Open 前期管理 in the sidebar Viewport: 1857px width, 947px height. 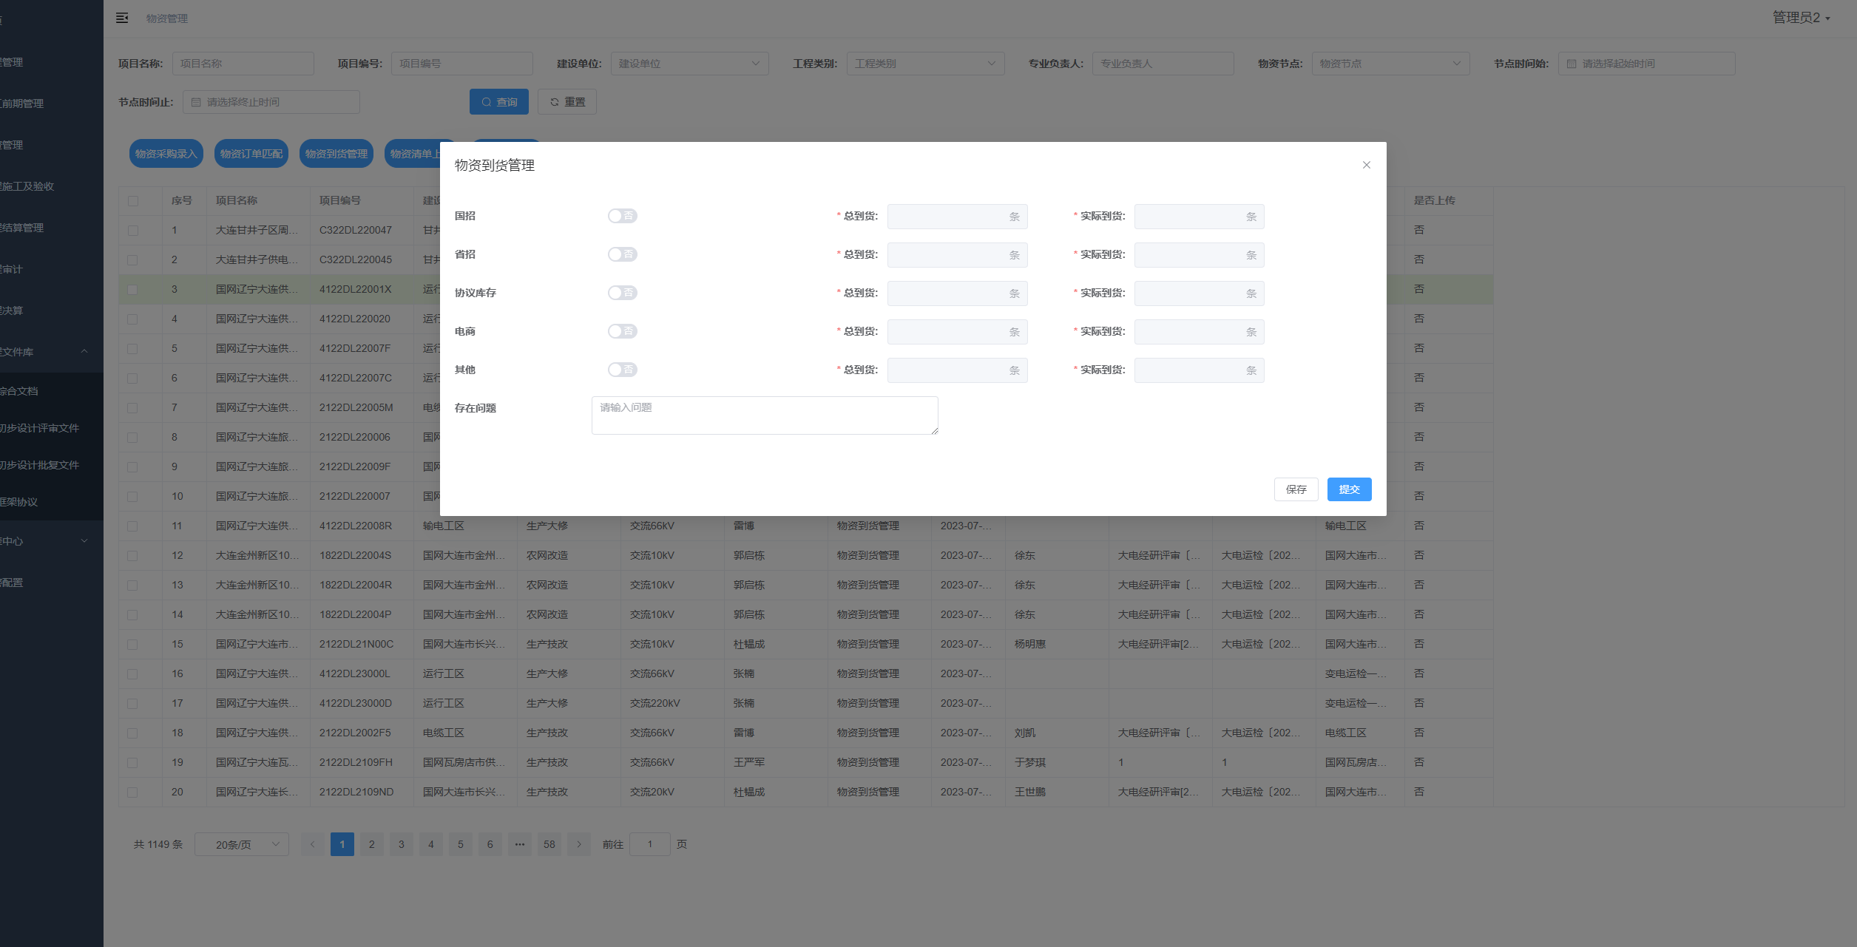(x=52, y=103)
